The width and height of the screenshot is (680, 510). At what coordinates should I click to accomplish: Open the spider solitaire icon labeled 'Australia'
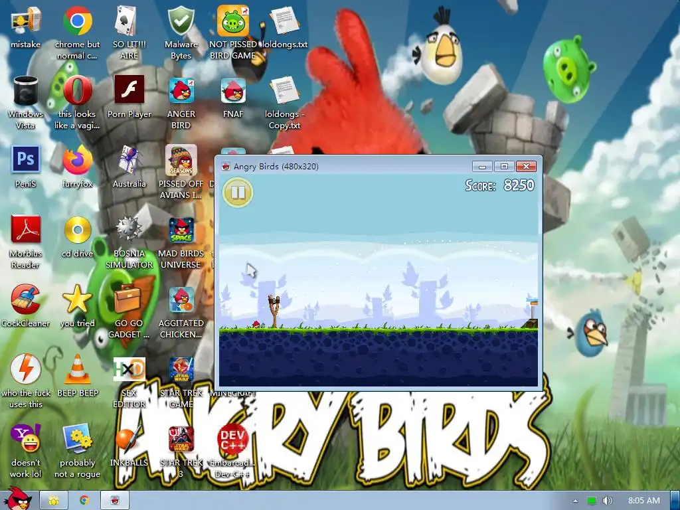coord(129,161)
